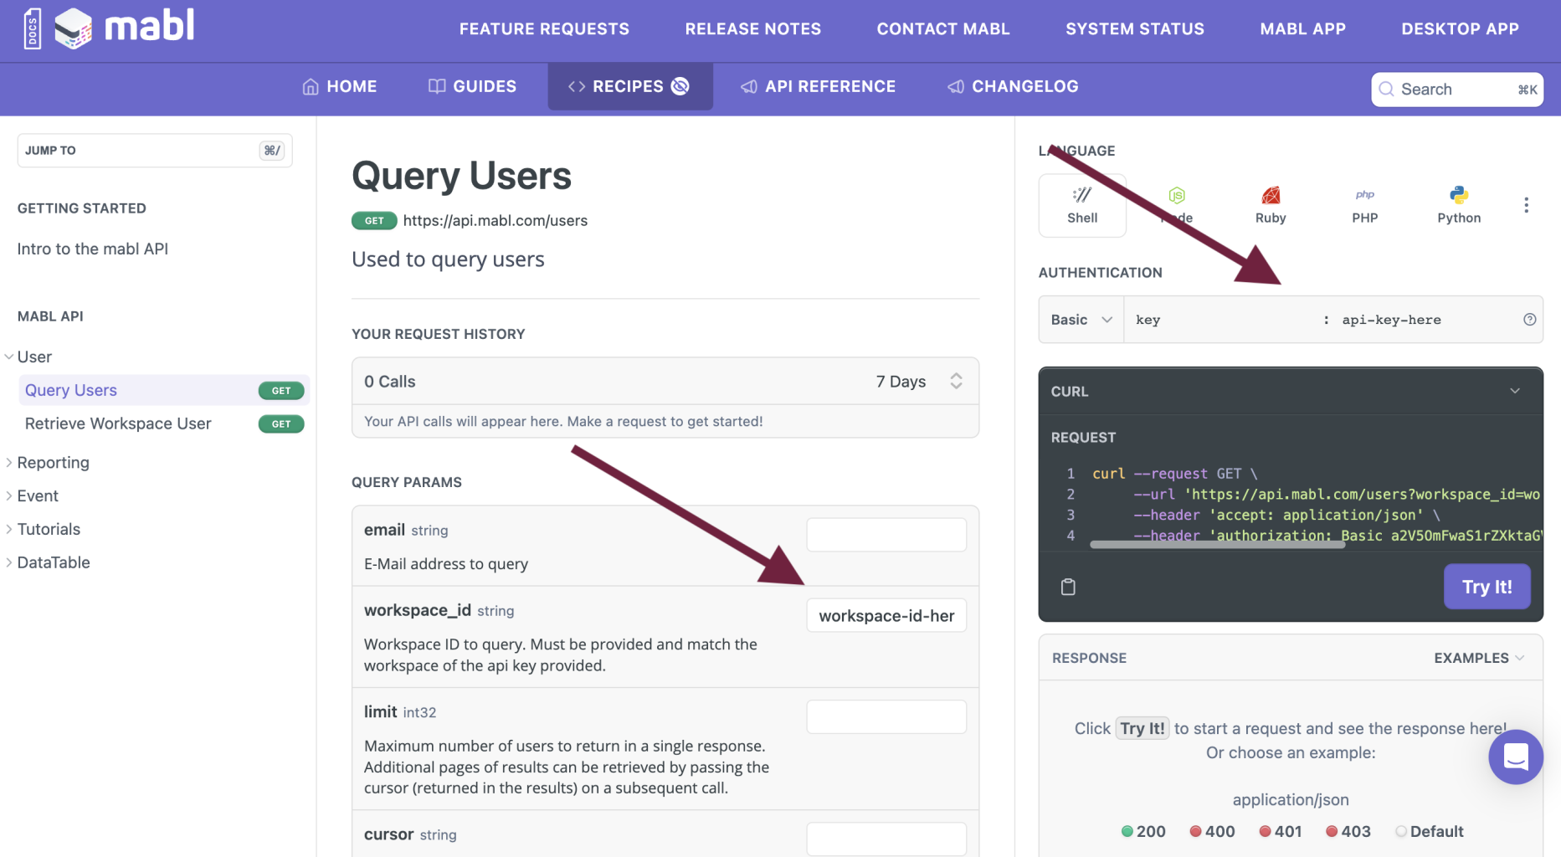Select the Default response example
Image resolution: width=1561 pixels, height=857 pixels.
[1430, 831]
